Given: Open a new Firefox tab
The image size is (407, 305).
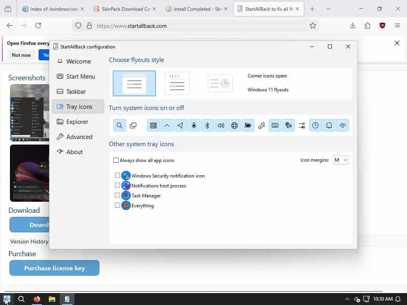Looking at the screenshot, I should pyautogui.click(x=312, y=9).
